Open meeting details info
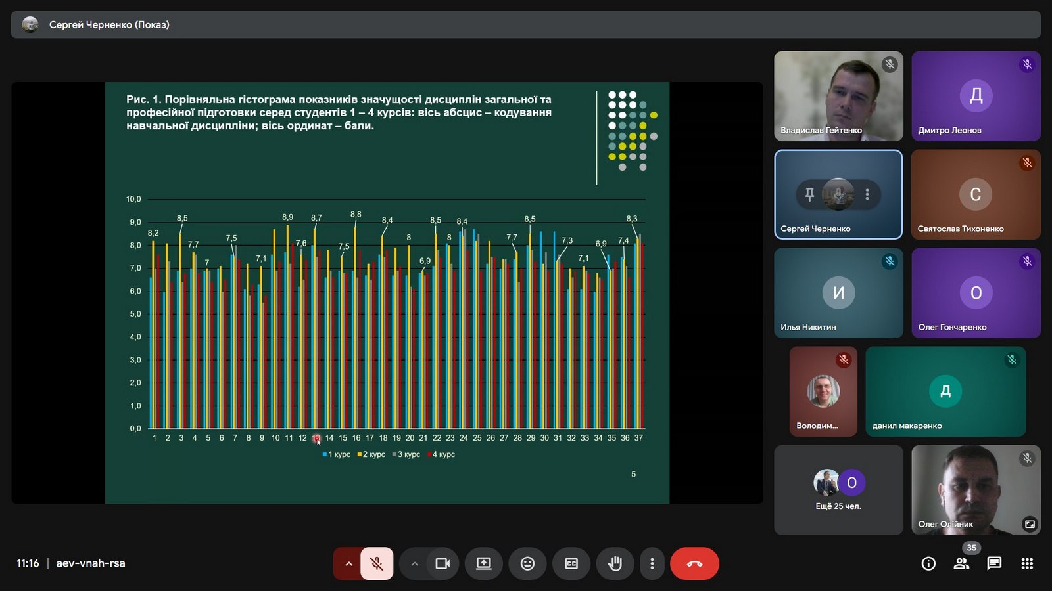 click(928, 563)
